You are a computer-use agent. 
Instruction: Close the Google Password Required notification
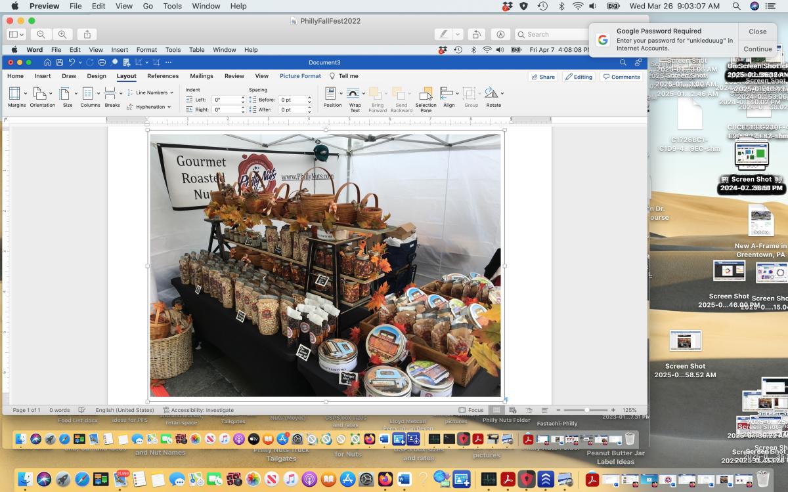click(758, 31)
